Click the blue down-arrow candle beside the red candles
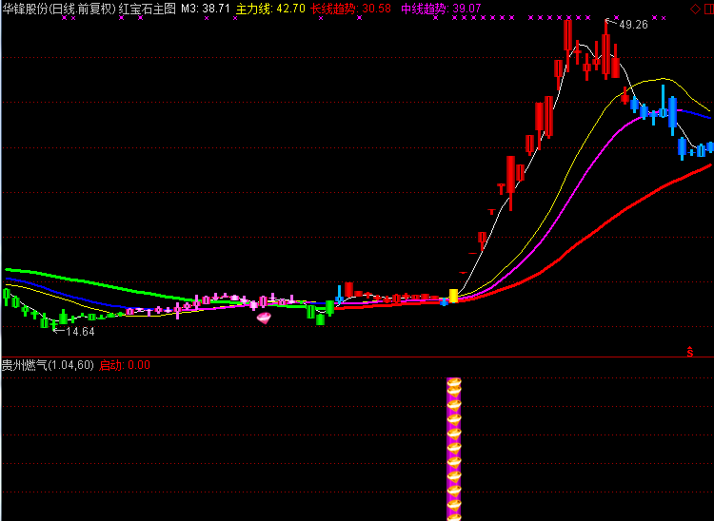The height and width of the screenshot is (521, 714). pos(339,295)
